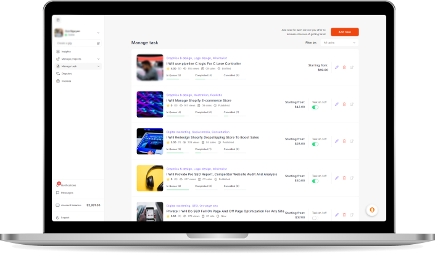Delete the pipeline C logic task
This screenshot has width=435, height=254.
[x=344, y=67]
